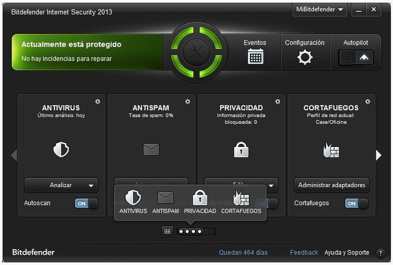Image resolution: width=393 pixels, height=265 pixels.
Task: Select PRIVACIDAD padlock in popup switcher
Action: coord(200,197)
